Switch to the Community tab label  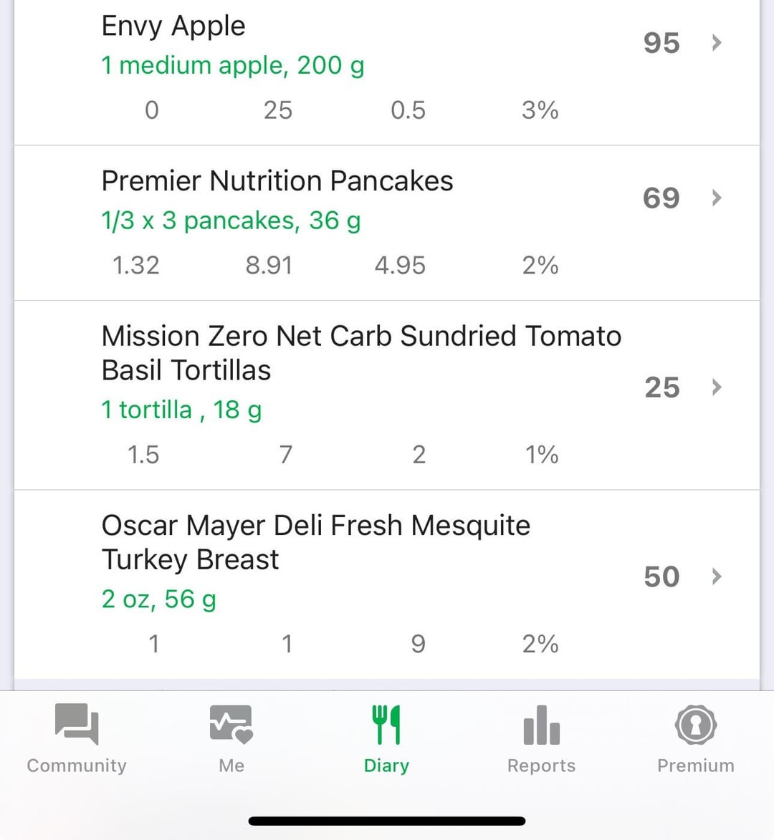tap(77, 765)
